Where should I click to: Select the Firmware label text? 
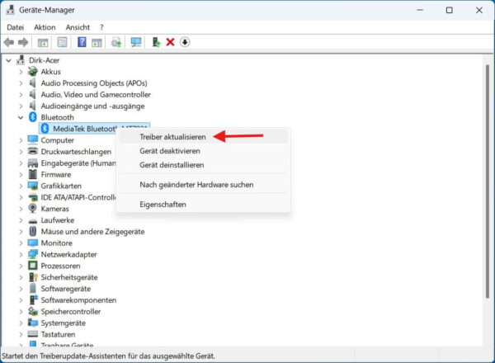[56, 174]
